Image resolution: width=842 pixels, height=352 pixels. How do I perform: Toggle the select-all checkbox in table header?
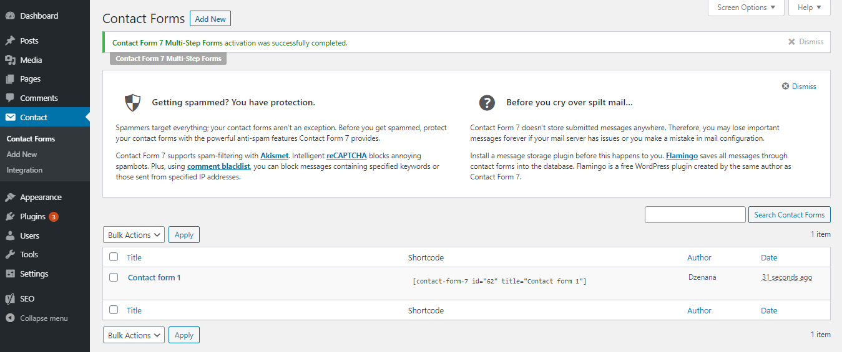(x=114, y=257)
